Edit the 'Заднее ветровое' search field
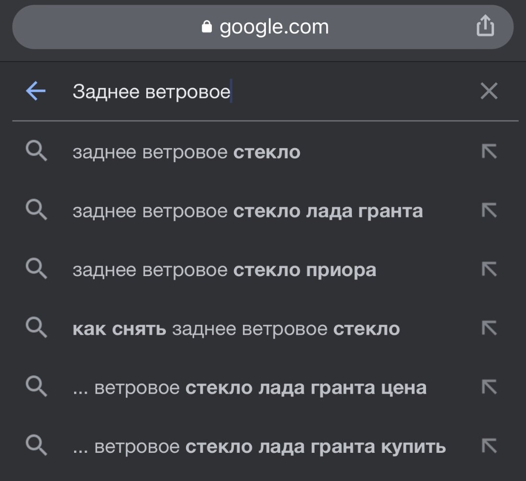 click(x=268, y=92)
